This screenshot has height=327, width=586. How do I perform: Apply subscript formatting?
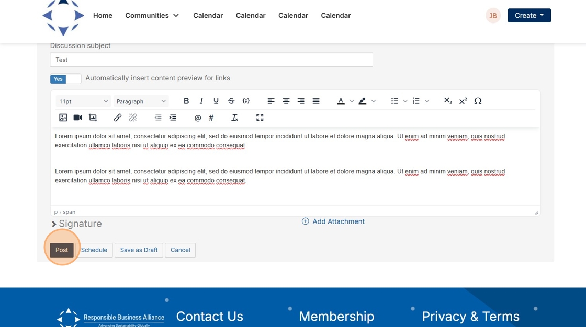tap(448, 101)
